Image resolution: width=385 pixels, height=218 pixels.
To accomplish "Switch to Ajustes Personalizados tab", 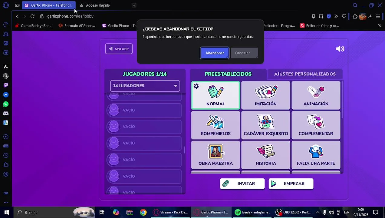I will (305, 74).
